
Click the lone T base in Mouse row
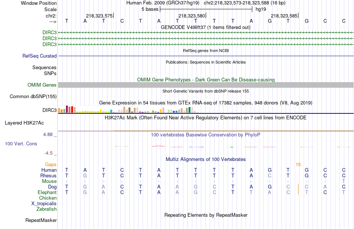pos(344,181)
